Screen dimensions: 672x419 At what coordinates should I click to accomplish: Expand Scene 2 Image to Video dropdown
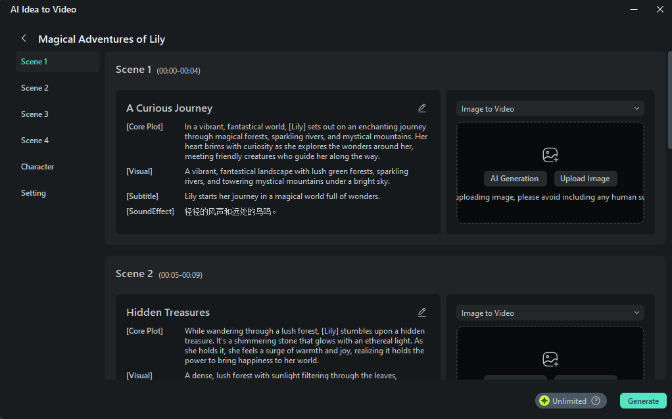[550, 313]
